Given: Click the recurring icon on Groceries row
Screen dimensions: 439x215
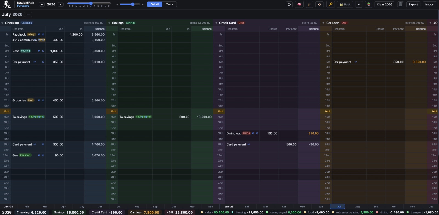Looking at the screenshot, I should pos(43,100).
